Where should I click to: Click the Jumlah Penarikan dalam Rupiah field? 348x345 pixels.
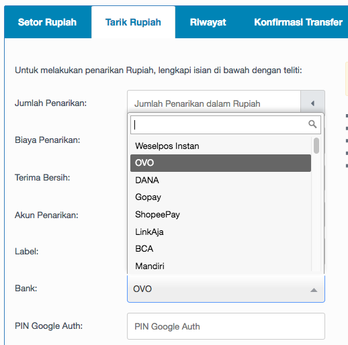coord(214,103)
